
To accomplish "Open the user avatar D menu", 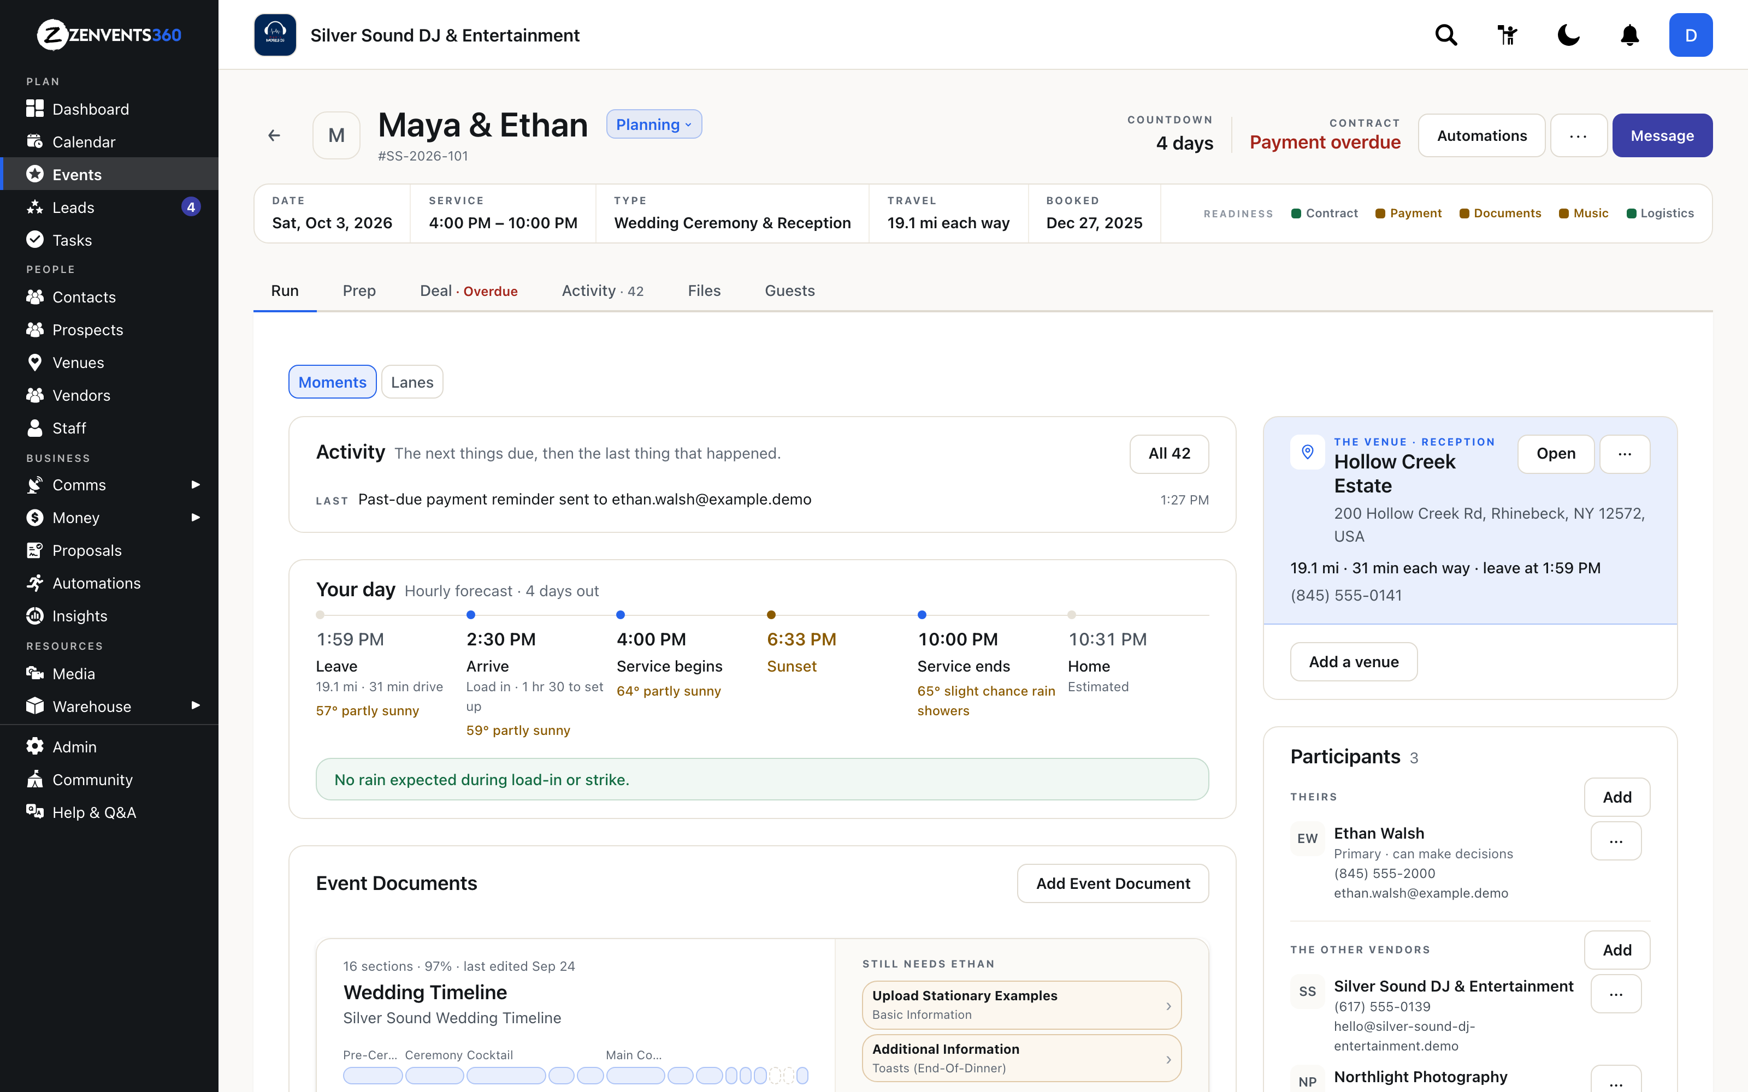I will tap(1690, 34).
